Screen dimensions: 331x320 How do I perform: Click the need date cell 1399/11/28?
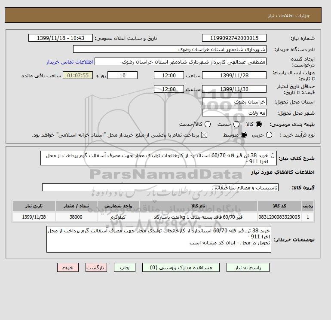click(34, 217)
